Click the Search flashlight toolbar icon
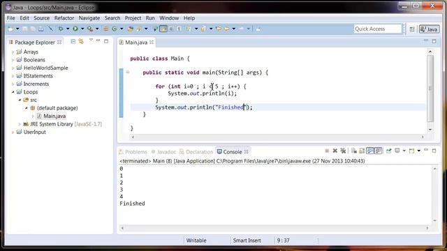The width and height of the screenshot is (447, 251). click(x=139, y=29)
